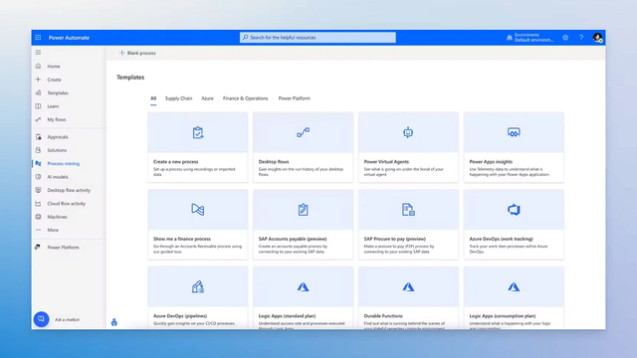Click the Home icon in sidebar

pos(38,67)
